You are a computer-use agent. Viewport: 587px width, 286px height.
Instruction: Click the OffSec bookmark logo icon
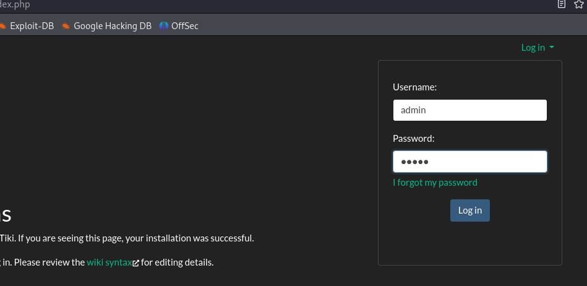[164, 26]
